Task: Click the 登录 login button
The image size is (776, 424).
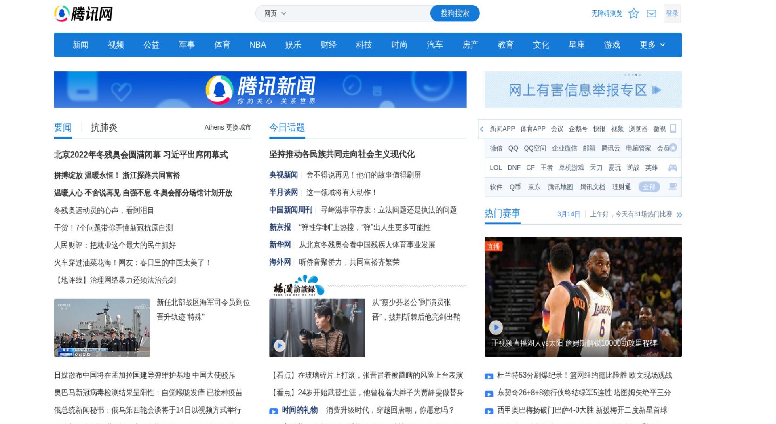Action: tap(672, 14)
